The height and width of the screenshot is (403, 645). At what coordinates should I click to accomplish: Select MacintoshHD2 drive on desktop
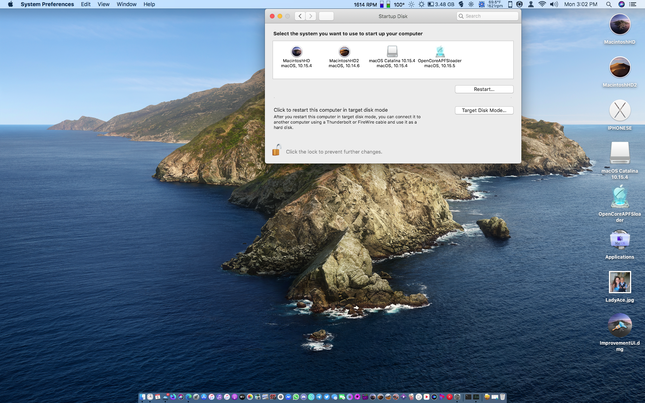(620, 72)
